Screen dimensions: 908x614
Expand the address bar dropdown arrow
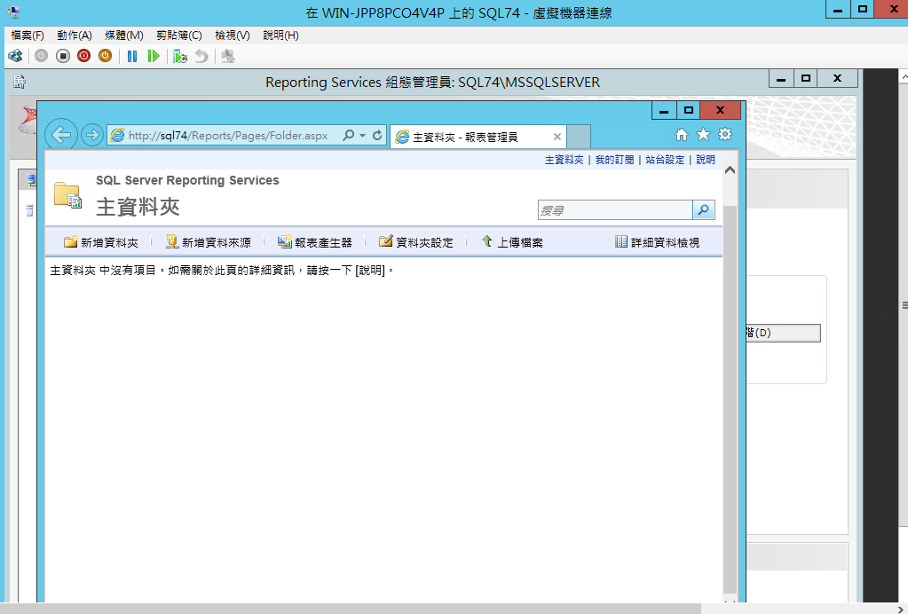362,136
